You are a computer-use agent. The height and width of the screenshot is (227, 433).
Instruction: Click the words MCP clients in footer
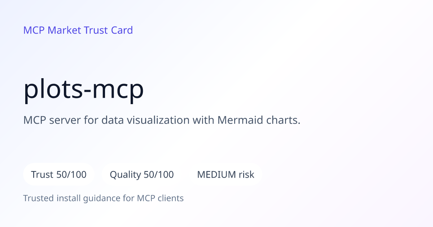click(160, 198)
